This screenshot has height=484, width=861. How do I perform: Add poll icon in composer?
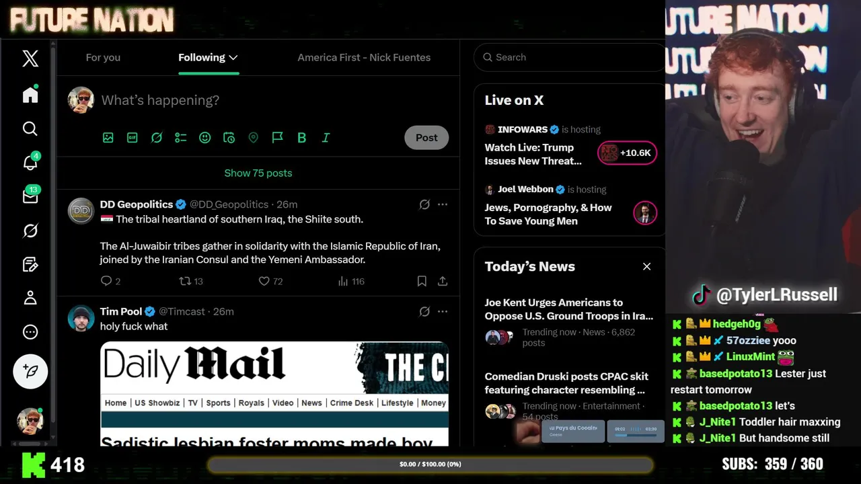(x=181, y=137)
